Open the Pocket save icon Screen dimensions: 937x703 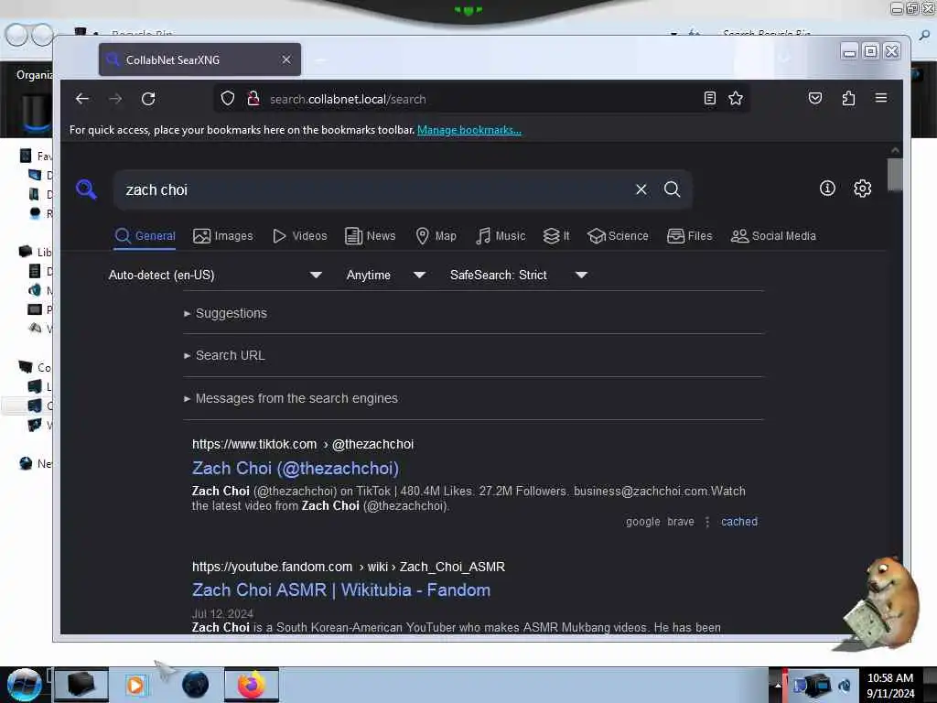pyautogui.click(x=815, y=98)
